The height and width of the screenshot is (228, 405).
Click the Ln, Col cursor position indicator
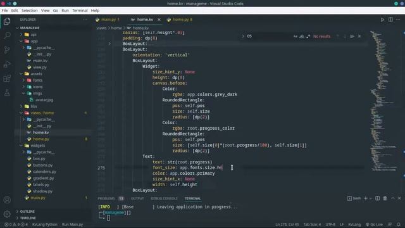[287, 224]
